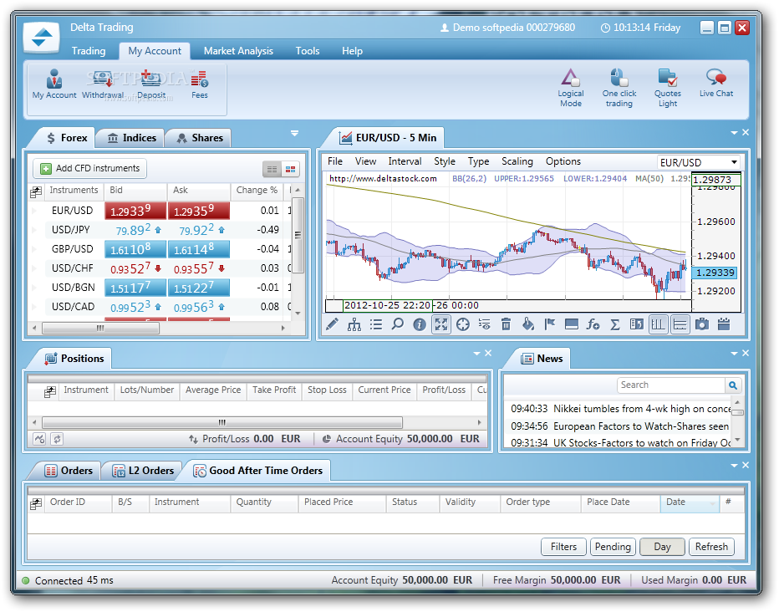Toggle vertical grid lines on chart
779x612 pixels.
[x=659, y=324]
